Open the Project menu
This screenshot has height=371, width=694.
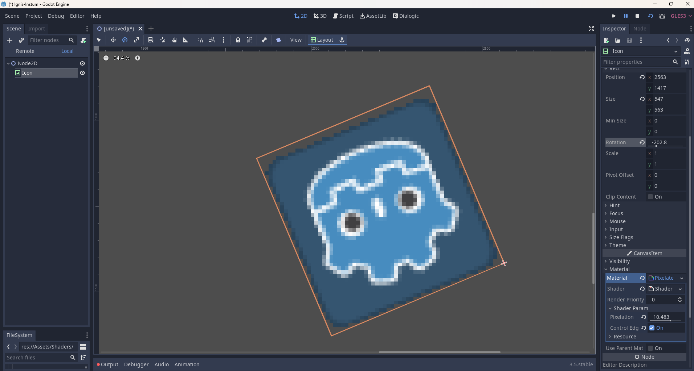pos(34,16)
